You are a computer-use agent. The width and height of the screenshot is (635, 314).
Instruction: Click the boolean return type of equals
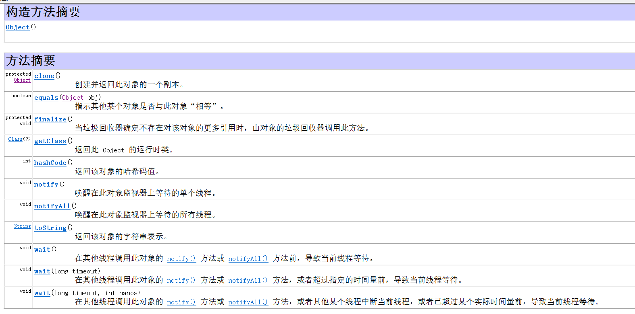pyautogui.click(x=21, y=96)
